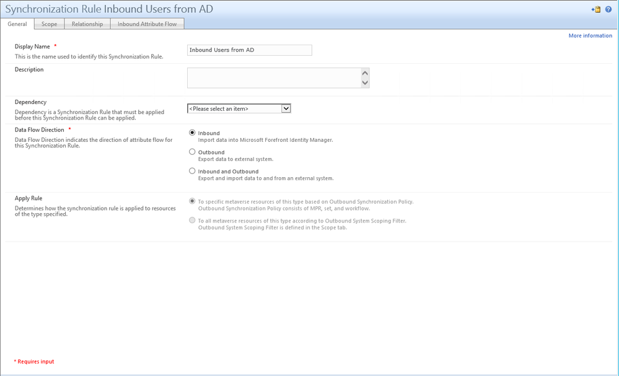The height and width of the screenshot is (376, 619).
Task: Click the Dependency dropdown arrow
Action: [286, 108]
